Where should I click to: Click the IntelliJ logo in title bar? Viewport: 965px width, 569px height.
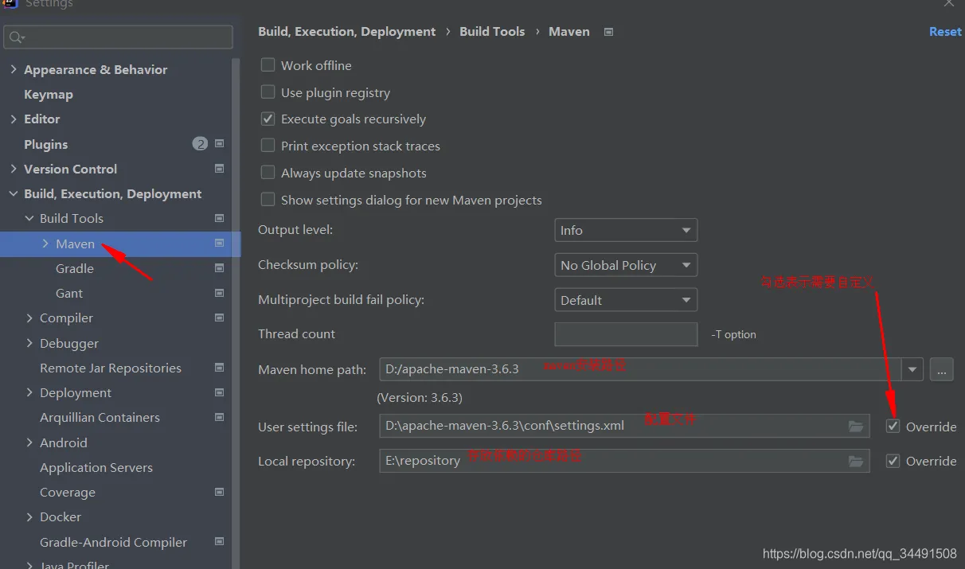10,3
